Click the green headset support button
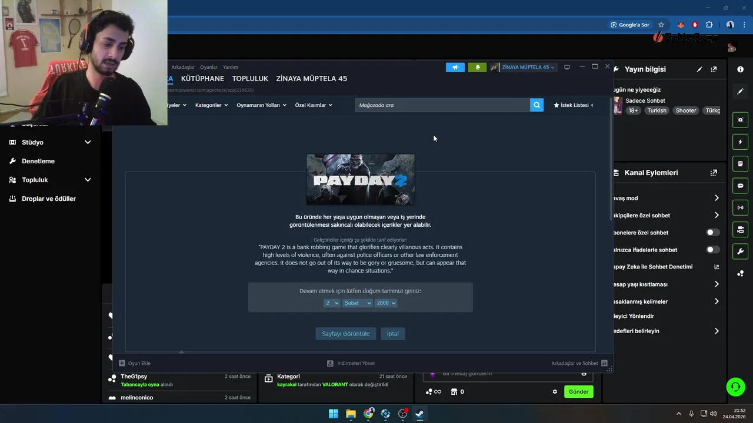Viewport: 753px width, 423px height. [x=735, y=387]
